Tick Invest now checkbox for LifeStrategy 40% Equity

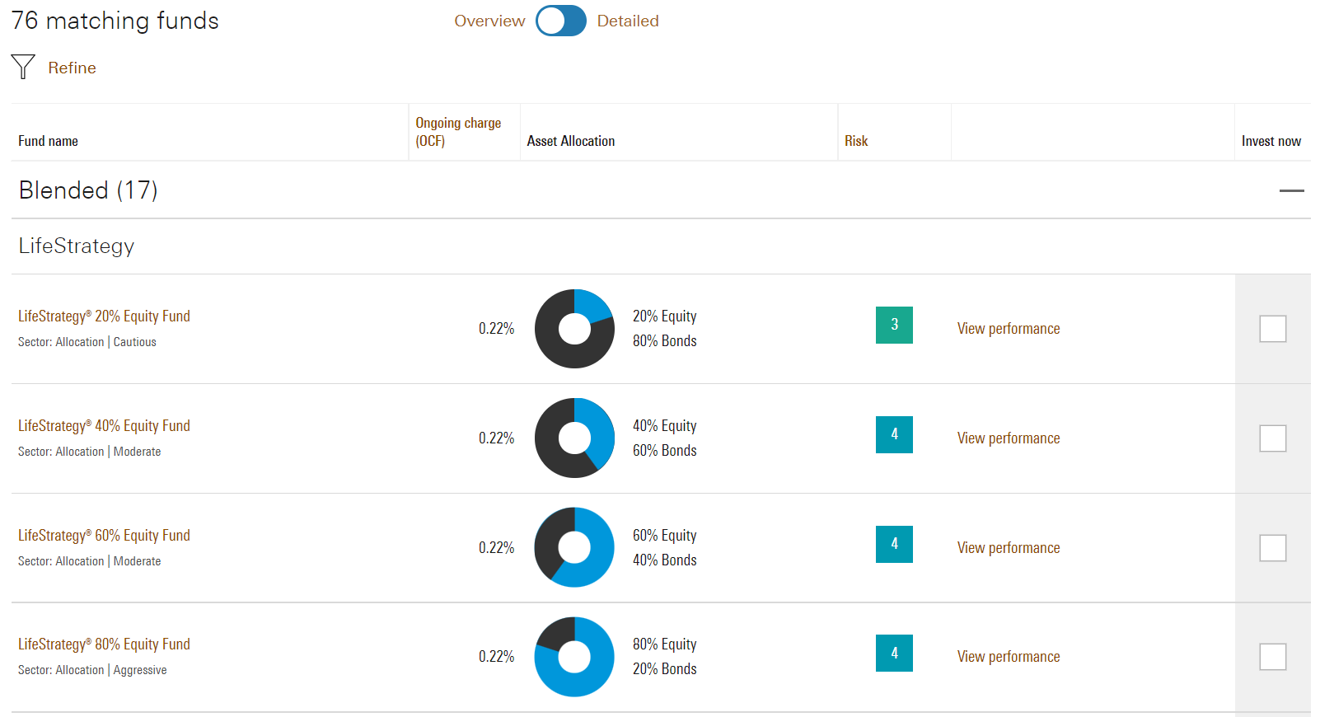click(1273, 438)
